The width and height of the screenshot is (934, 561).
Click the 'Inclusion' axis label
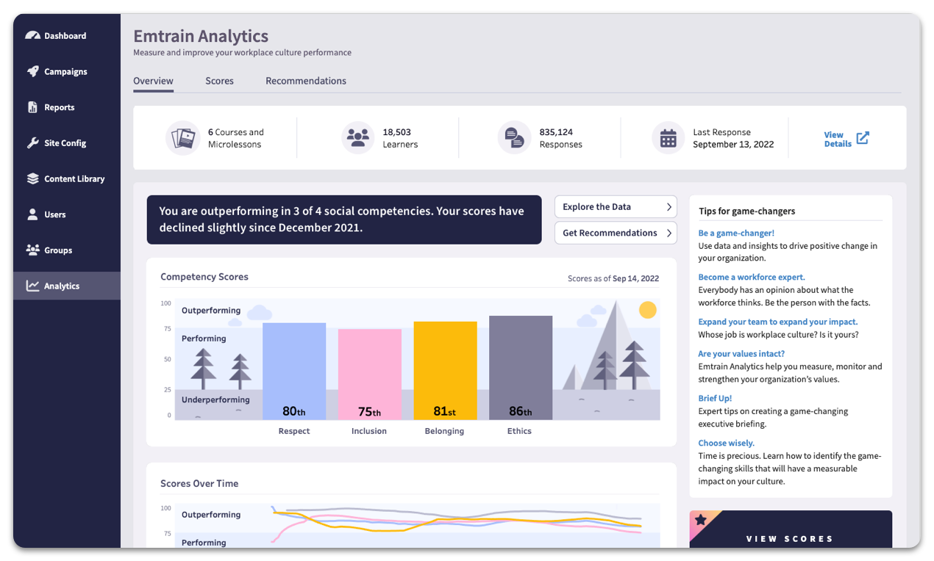369,431
